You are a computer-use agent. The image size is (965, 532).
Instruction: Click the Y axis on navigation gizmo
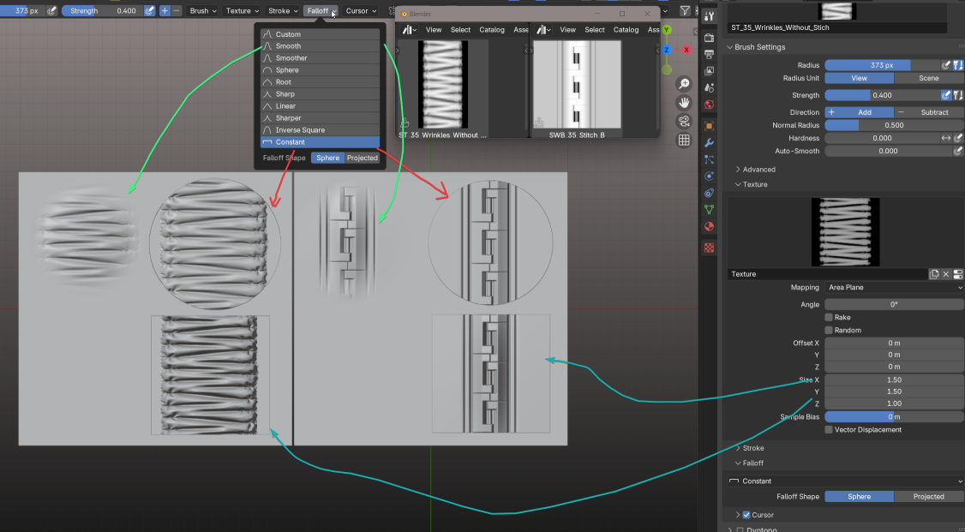pos(667,30)
